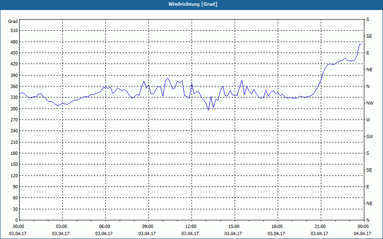Viewport: 383px width, 239px height.
Task: Pick the 03.04.17 date under 15:00
Action: 233,234
